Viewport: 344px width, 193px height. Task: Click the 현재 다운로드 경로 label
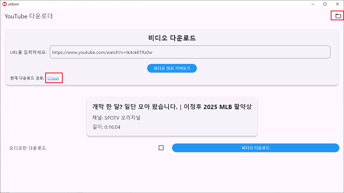click(x=27, y=78)
